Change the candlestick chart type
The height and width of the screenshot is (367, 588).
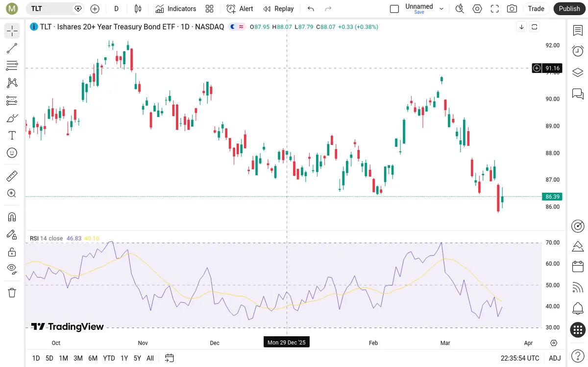(x=138, y=9)
